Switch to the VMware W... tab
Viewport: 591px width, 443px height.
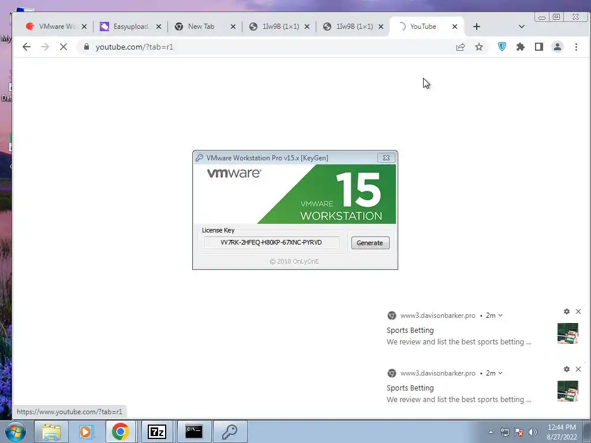[57, 27]
